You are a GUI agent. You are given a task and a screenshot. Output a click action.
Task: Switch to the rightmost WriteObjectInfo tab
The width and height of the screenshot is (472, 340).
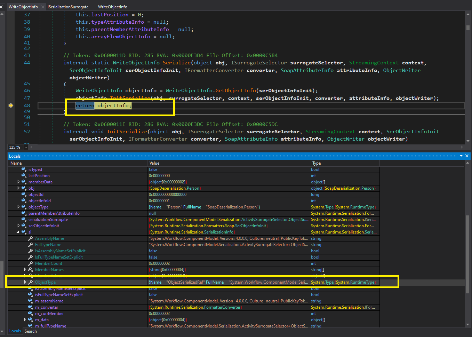pos(112,7)
